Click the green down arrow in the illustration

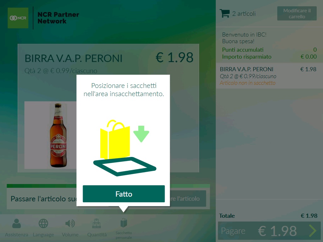[141, 134]
